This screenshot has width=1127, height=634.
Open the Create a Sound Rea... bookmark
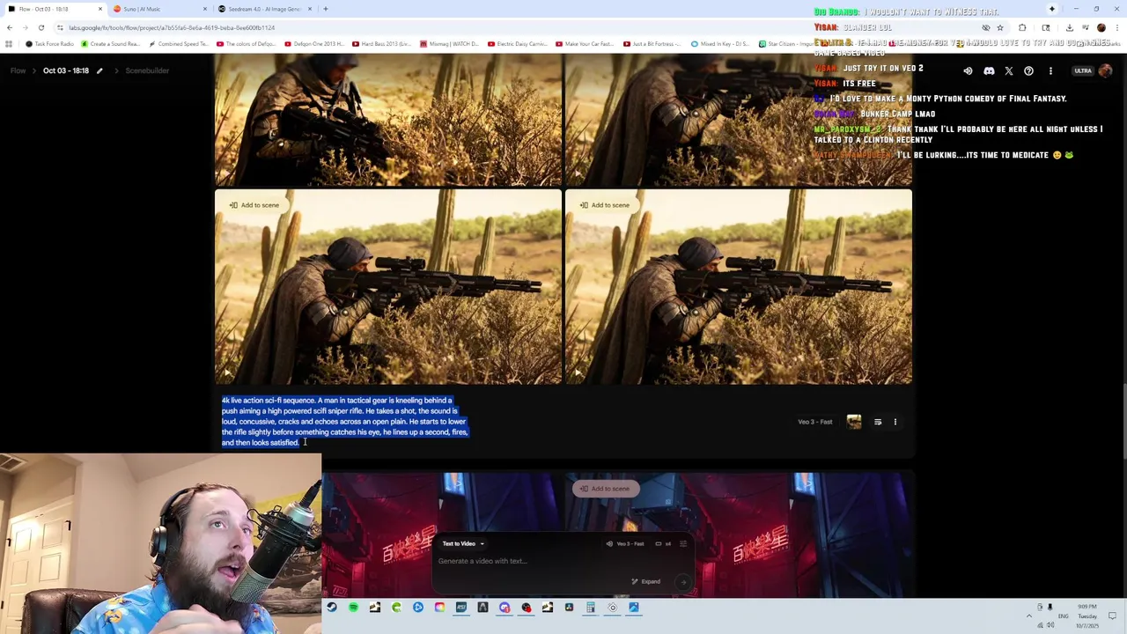(x=110, y=44)
